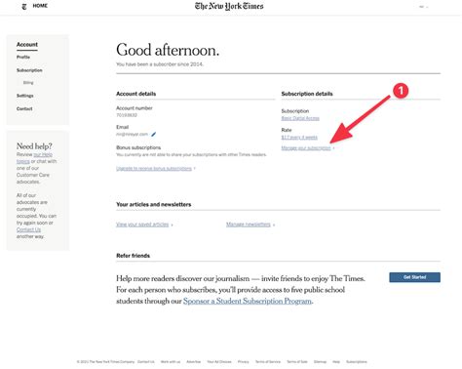
Task: Go to HOME in the header
Action: click(x=40, y=6)
